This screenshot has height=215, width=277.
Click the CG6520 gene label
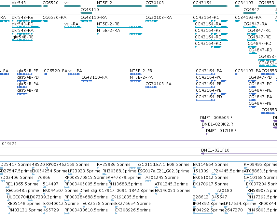(50, 3)
